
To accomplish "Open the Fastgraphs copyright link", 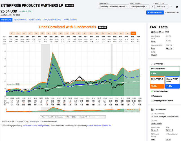I will click(x=35, y=122).
